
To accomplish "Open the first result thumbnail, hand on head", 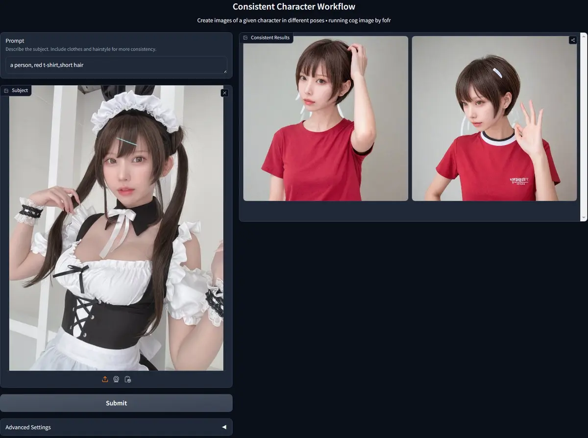I will pos(326,119).
